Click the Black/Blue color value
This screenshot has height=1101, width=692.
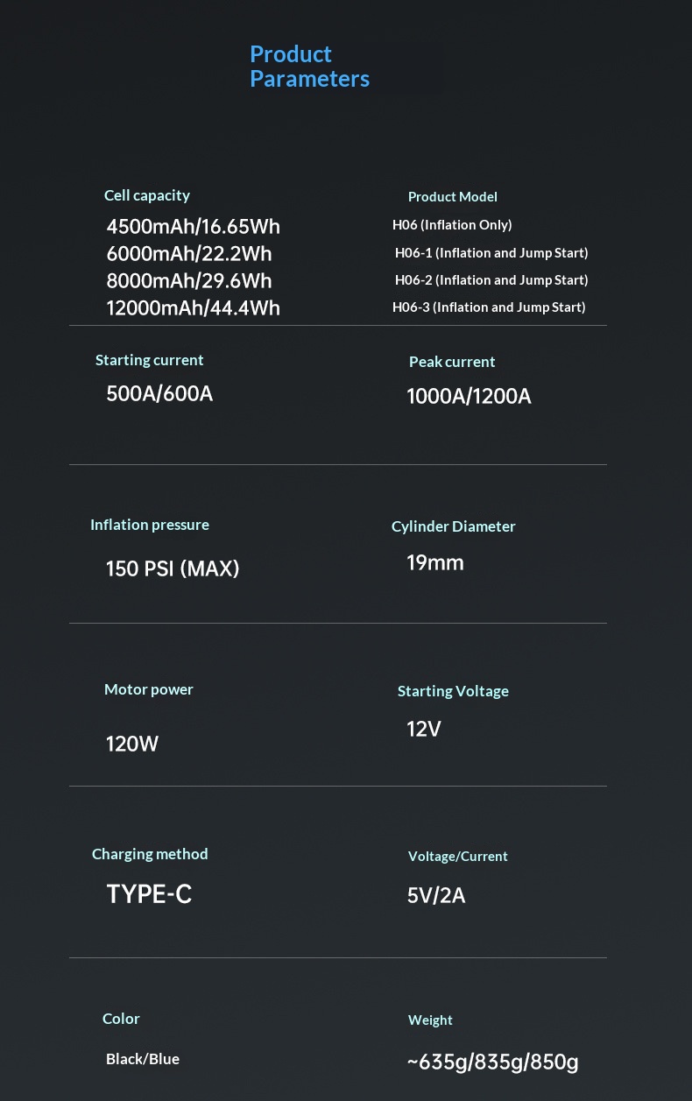(x=143, y=1059)
